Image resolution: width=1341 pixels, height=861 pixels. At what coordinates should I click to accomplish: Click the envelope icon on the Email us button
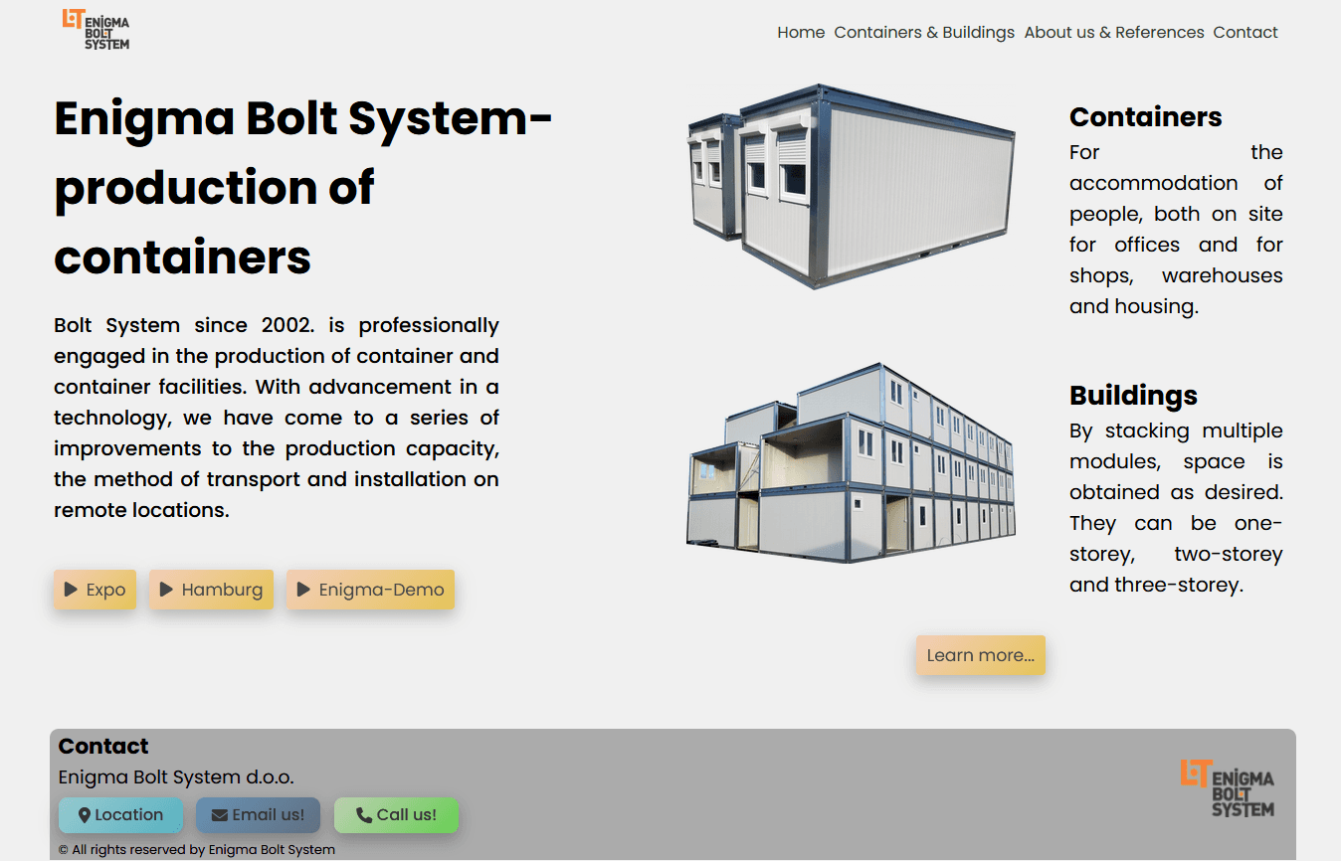218,815
